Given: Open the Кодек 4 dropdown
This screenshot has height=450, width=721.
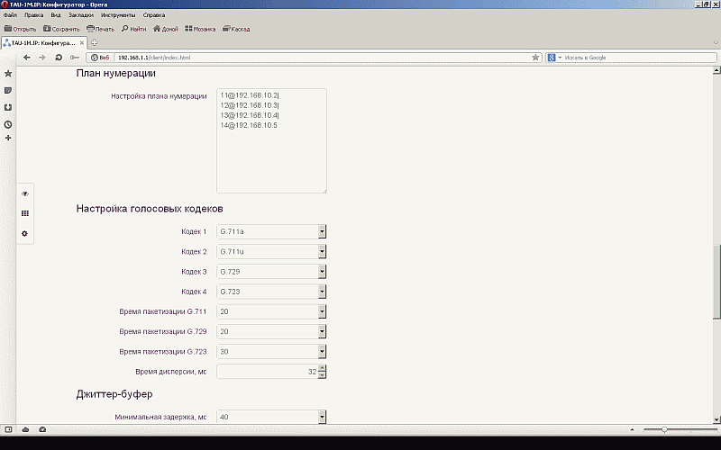Looking at the screenshot, I should coord(271,292).
